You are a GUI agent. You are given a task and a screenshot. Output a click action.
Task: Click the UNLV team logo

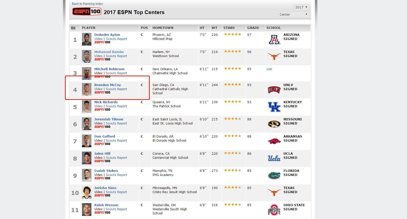coord(274,90)
